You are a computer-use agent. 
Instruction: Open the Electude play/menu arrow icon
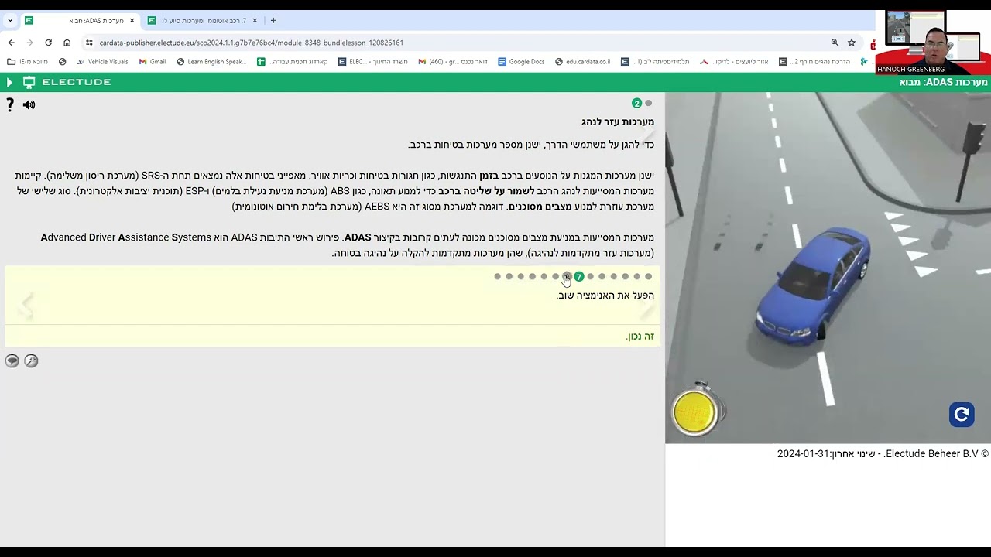click(x=9, y=82)
